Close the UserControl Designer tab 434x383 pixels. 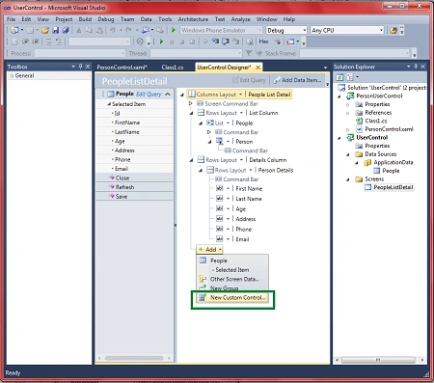[x=258, y=68]
